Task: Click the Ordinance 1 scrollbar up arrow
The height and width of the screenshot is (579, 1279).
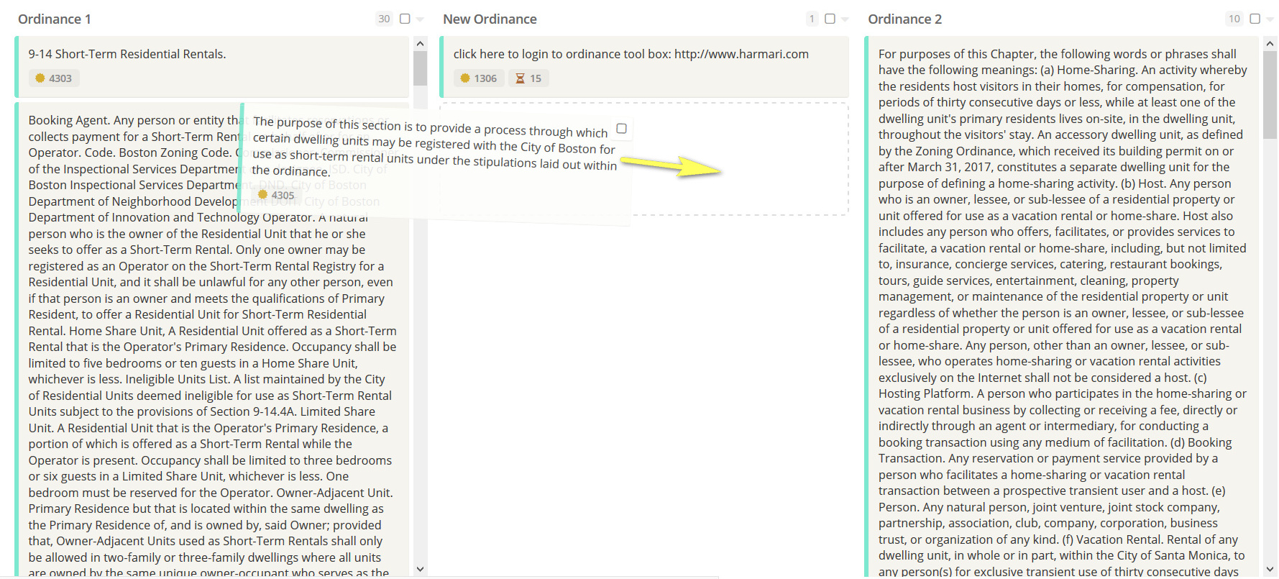Action: point(421,44)
